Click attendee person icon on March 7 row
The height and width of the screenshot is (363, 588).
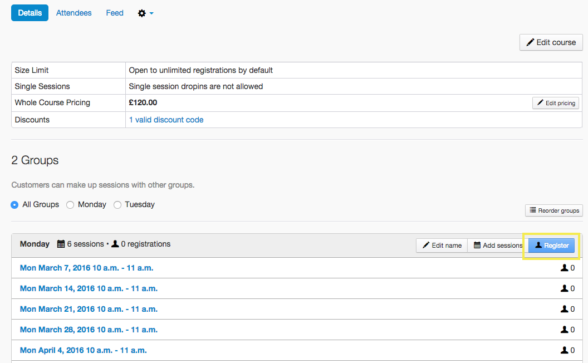[565, 268]
